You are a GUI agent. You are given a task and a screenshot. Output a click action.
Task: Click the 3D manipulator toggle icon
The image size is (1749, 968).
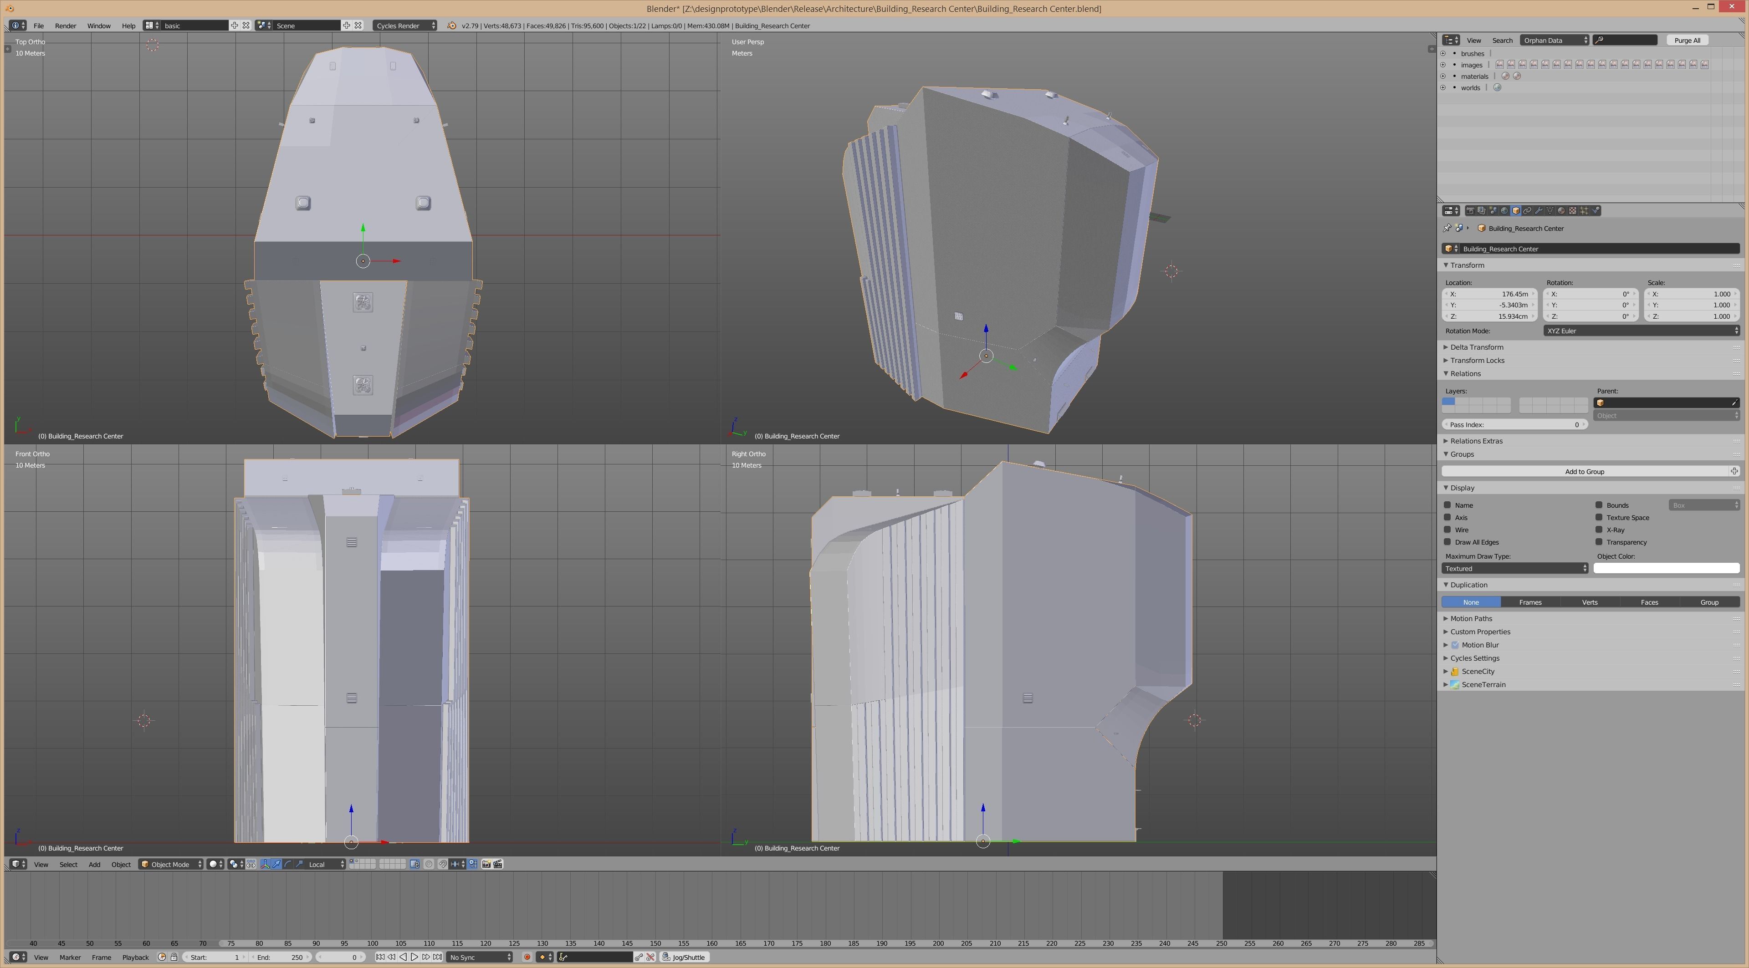[x=266, y=864]
